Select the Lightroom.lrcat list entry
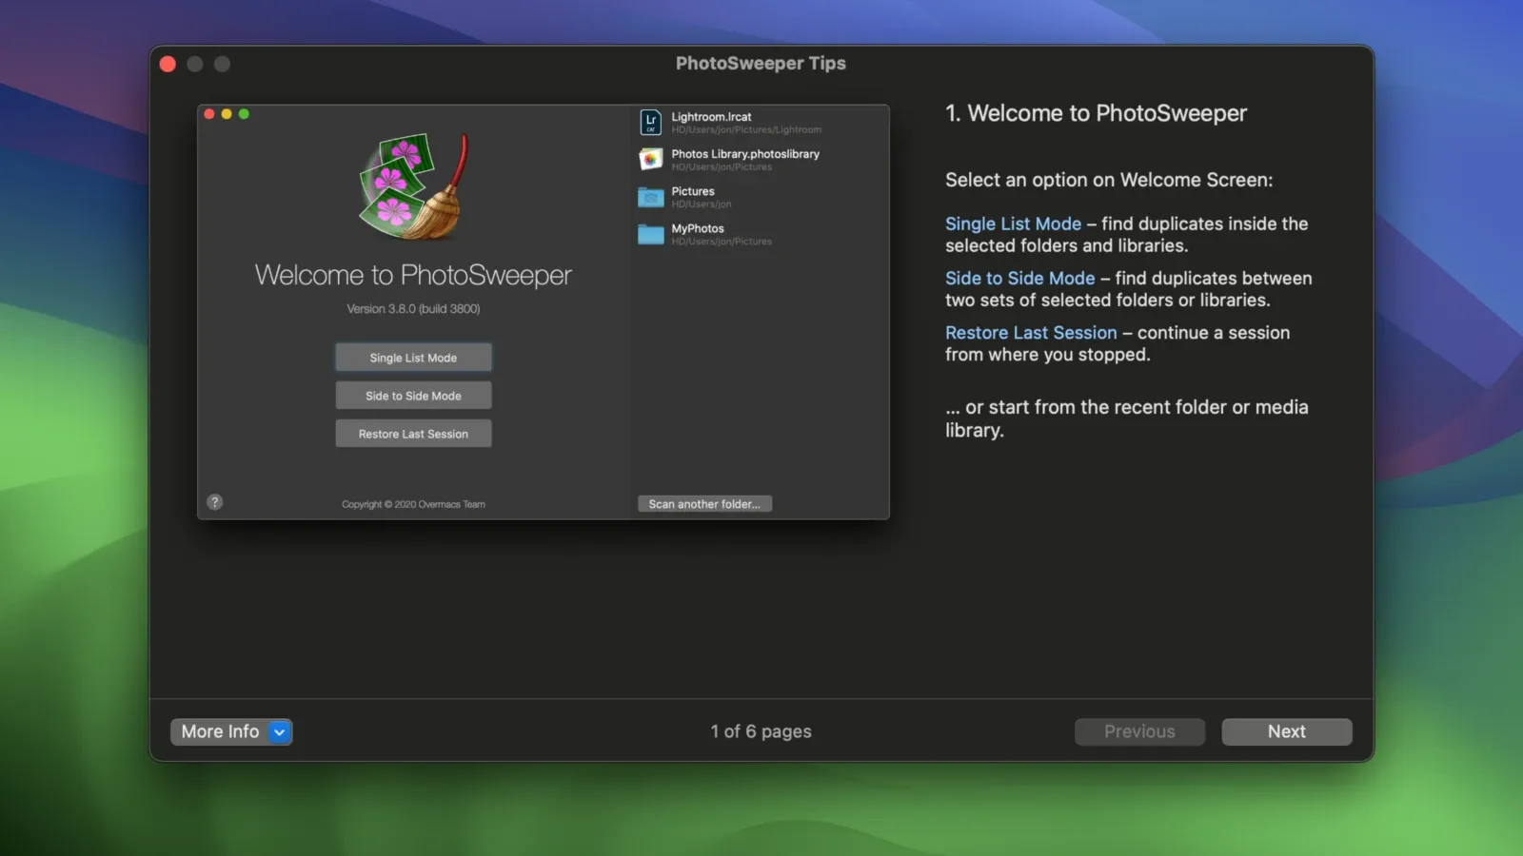The width and height of the screenshot is (1523, 856). (x=752, y=122)
